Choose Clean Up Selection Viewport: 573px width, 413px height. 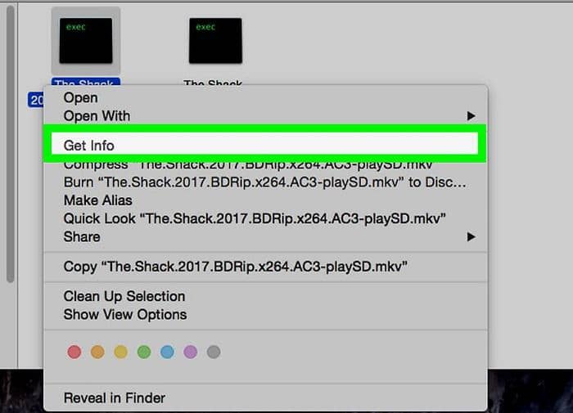tap(266, 296)
